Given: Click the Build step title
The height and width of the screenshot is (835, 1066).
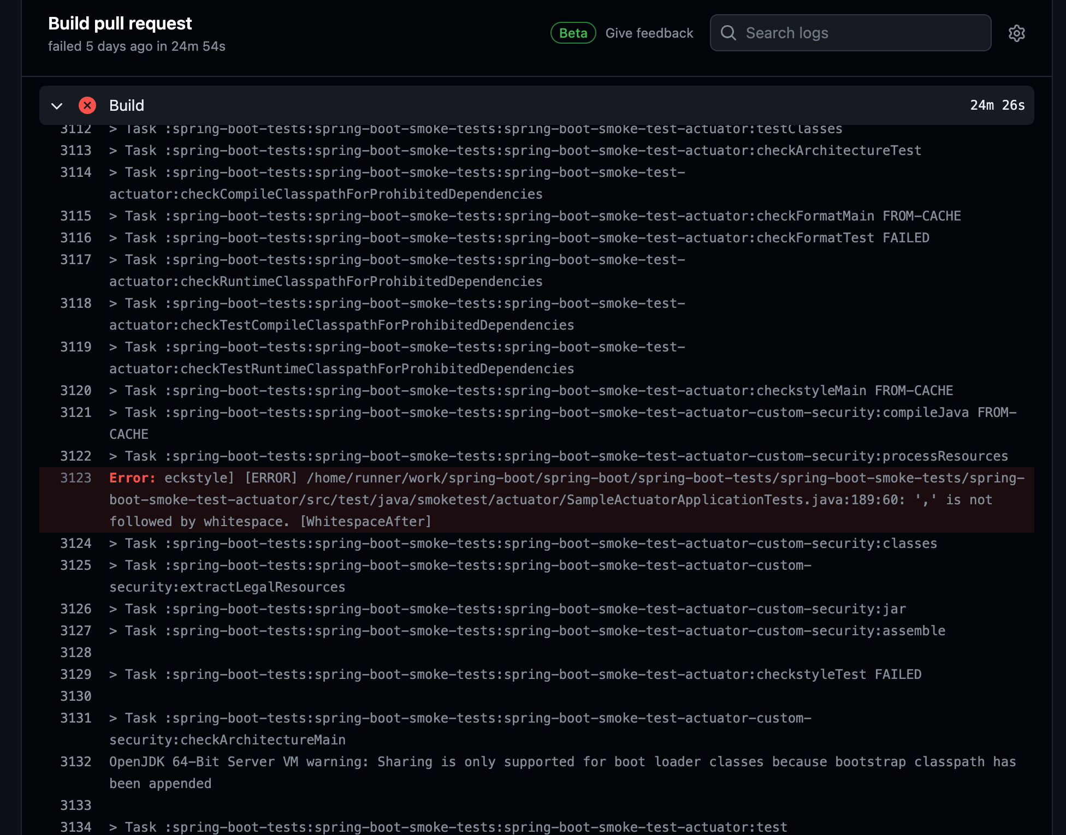Looking at the screenshot, I should pos(127,105).
